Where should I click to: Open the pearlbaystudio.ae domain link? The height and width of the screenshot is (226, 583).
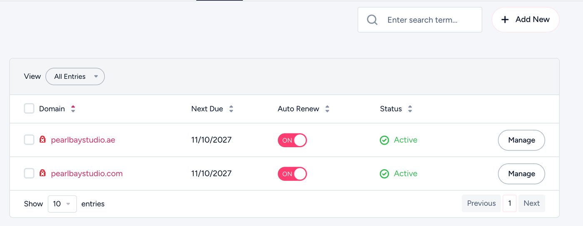[x=83, y=140]
